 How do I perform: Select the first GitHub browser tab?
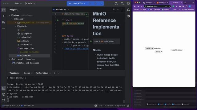[x=149, y=3]
